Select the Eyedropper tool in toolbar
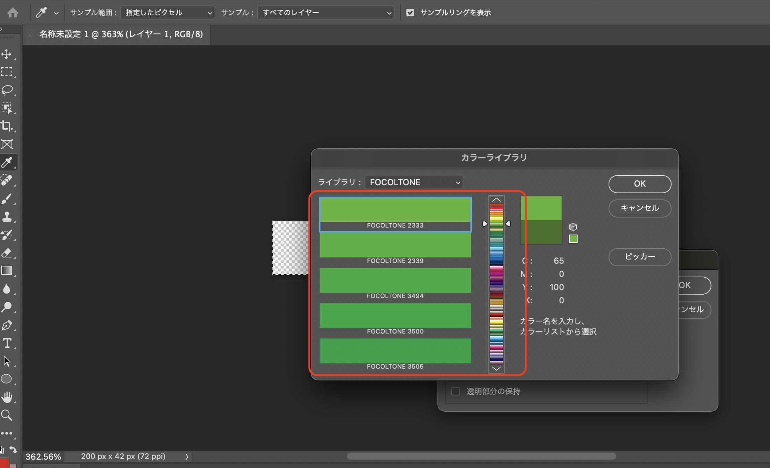The width and height of the screenshot is (770, 468). click(7, 162)
